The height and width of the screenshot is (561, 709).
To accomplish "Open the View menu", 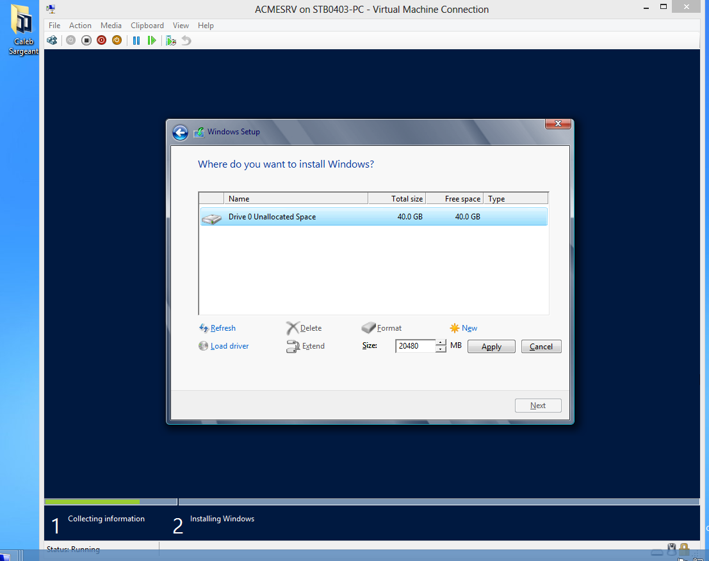I will (x=181, y=26).
